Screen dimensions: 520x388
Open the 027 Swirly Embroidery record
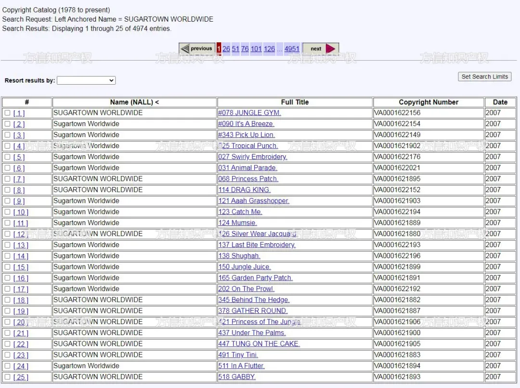(253, 157)
